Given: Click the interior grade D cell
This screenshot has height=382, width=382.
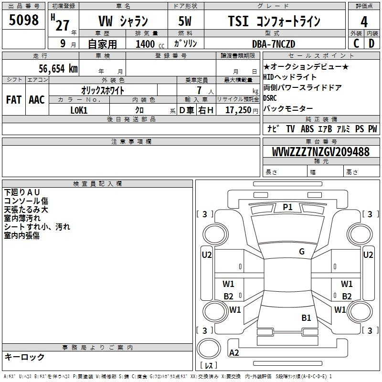Looking at the screenshot, I should [x=371, y=43].
